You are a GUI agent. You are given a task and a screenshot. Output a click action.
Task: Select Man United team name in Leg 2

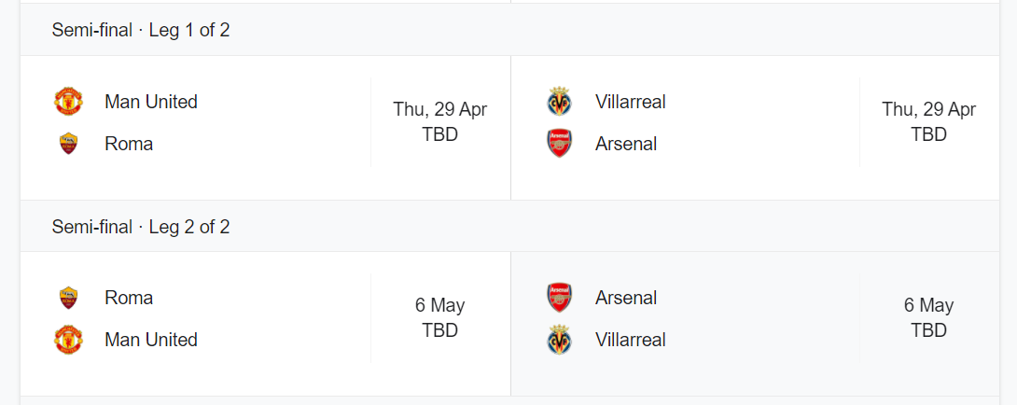point(151,340)
